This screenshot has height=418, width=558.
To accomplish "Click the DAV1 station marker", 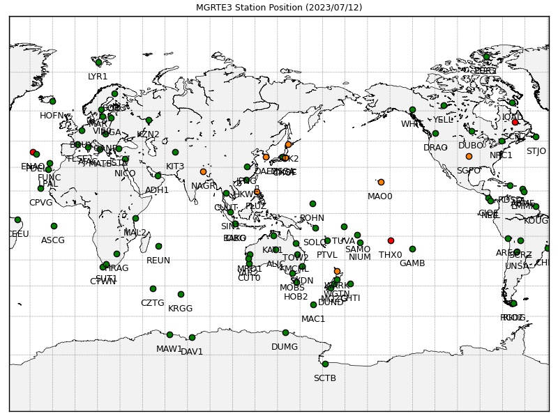I will coord(193,338).
